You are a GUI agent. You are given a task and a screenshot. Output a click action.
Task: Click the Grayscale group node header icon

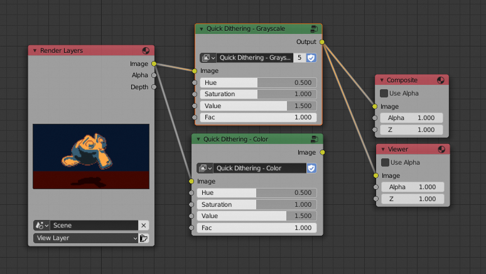[314, 29]
